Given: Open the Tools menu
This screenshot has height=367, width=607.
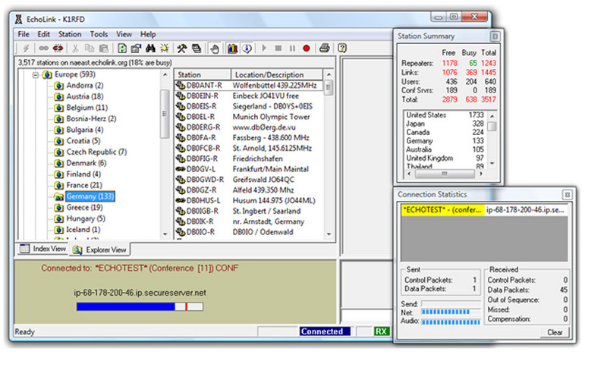Looking at the screenshot, I should 99,34.
